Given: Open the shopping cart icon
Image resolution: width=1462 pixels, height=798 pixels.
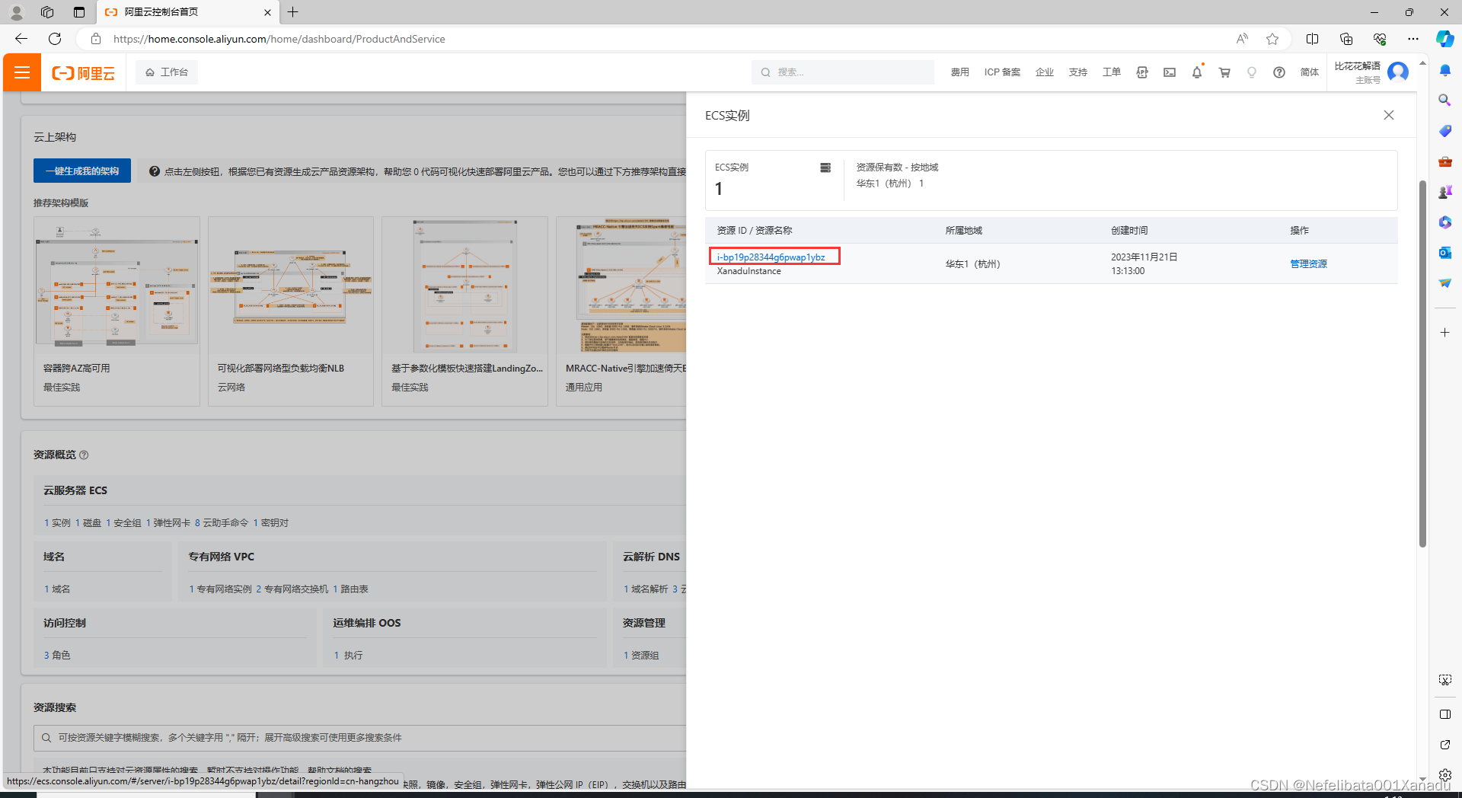Looking at the screenshot, I should click(x=1224, y=72).
